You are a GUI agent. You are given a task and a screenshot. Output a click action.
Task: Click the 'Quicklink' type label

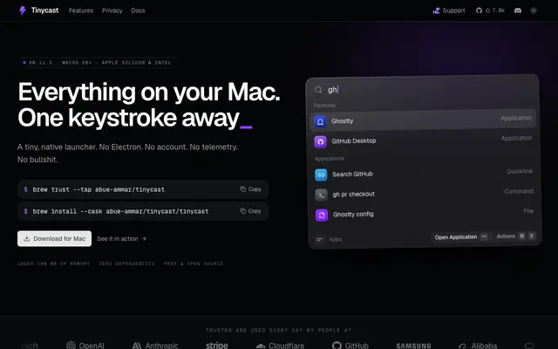point(520,171)
